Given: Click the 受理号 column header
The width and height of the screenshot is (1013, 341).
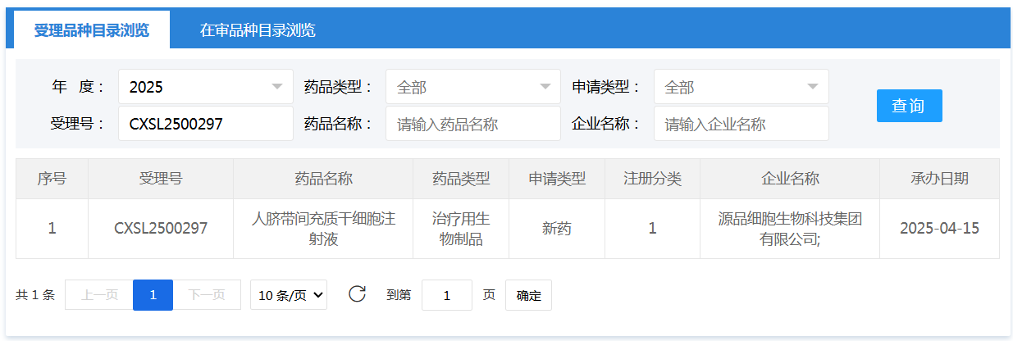Looking at the screenshot, I should point(161,179).
